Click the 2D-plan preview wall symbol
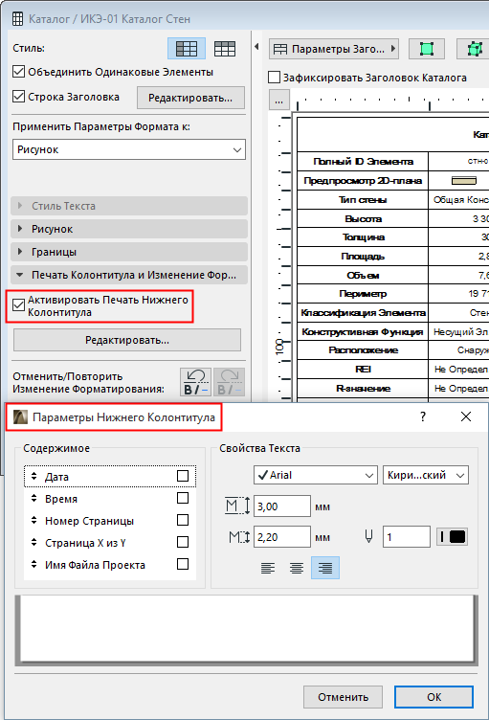This screenshot has height=720, width=489. (x=464, y=180)
